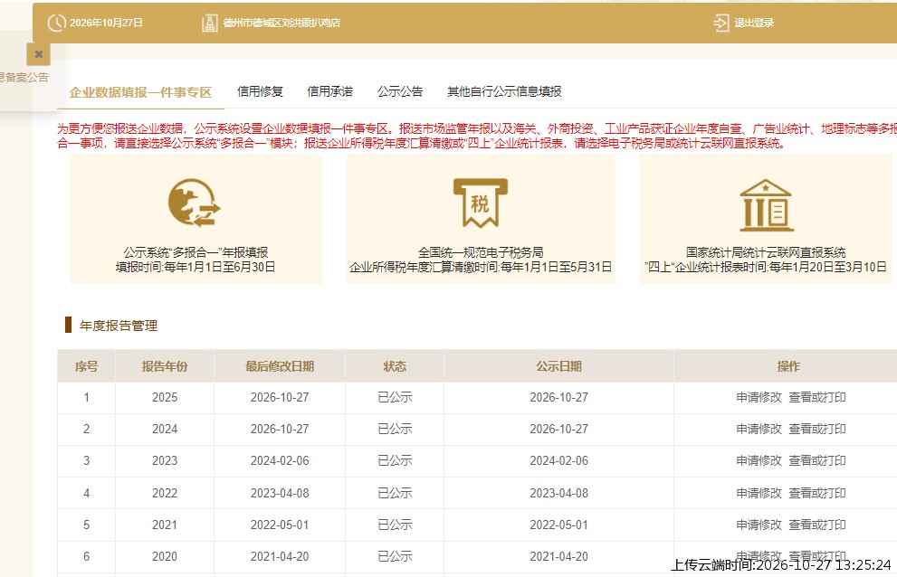Click the 全国统一规范电子税务局 caption
897x577 pixels.
(x=481, y=252)
